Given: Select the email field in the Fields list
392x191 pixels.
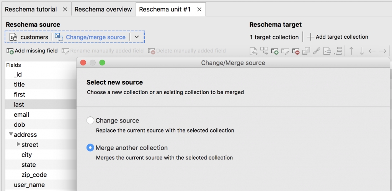Looking at the screenshot, I should 41,114.
